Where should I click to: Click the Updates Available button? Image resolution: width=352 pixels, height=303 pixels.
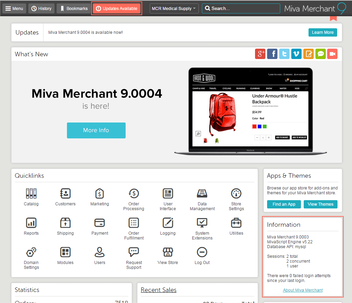(x=117, y=9)
